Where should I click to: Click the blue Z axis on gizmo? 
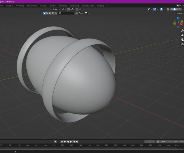178,18
